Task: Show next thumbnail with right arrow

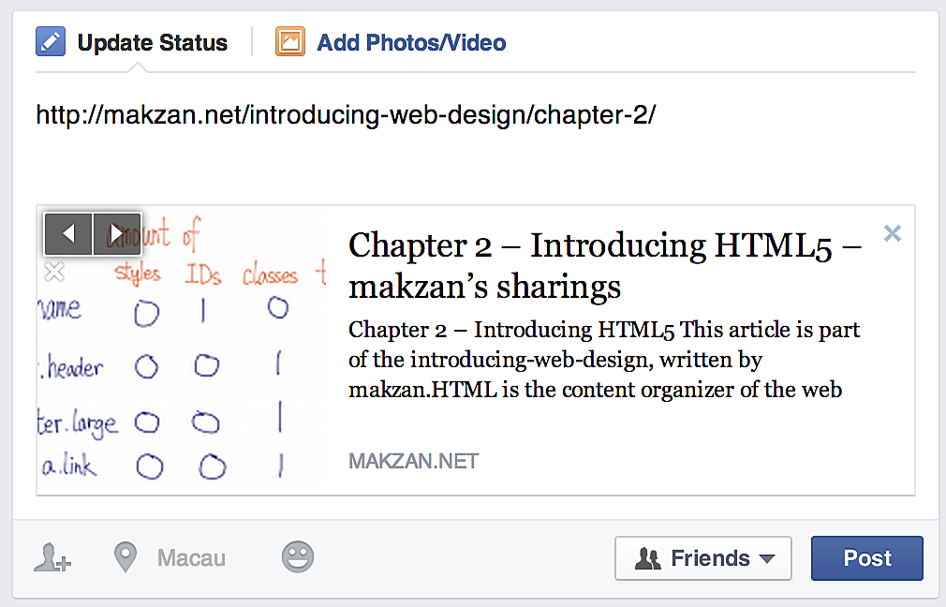Action: [117, 233]
